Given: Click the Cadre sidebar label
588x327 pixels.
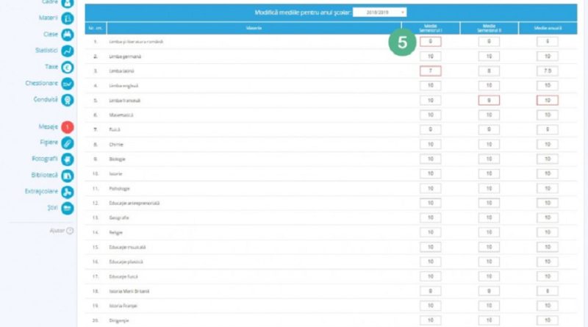Looking at the screenshot, I should click(x=46, y=3).
